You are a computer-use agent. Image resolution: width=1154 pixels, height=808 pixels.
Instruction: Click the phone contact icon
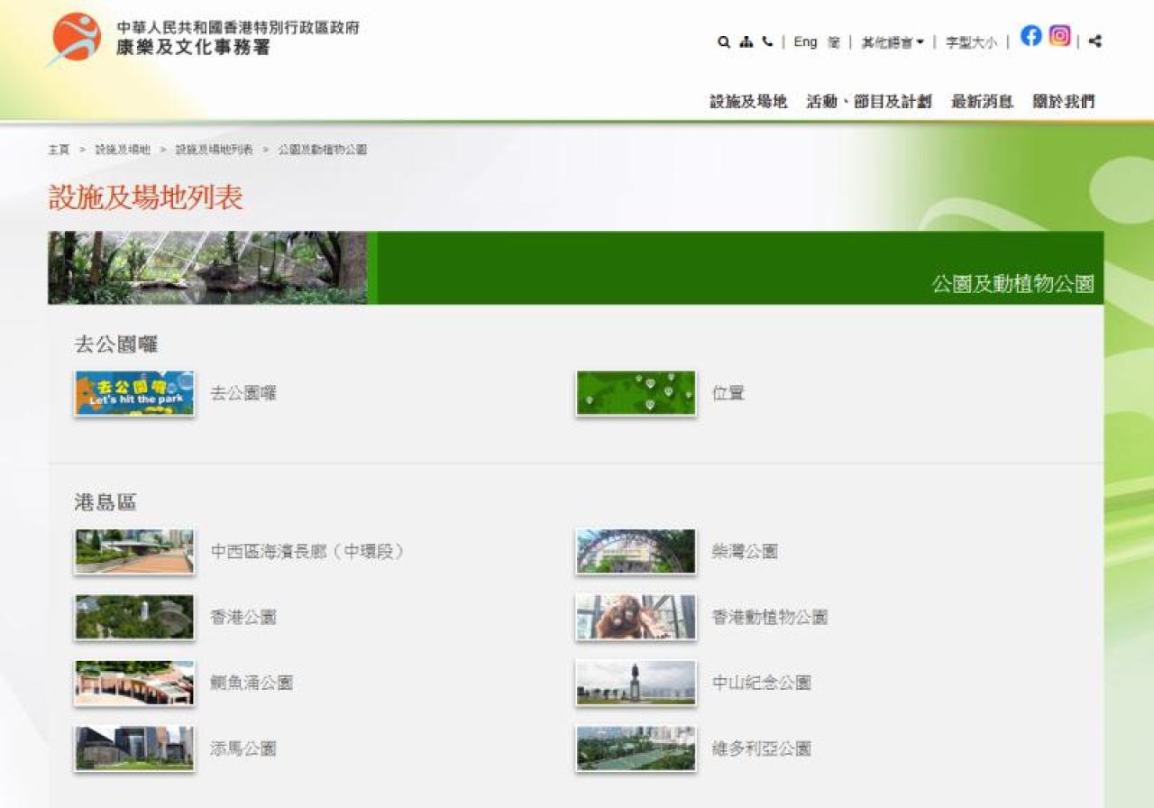(767, 41)
